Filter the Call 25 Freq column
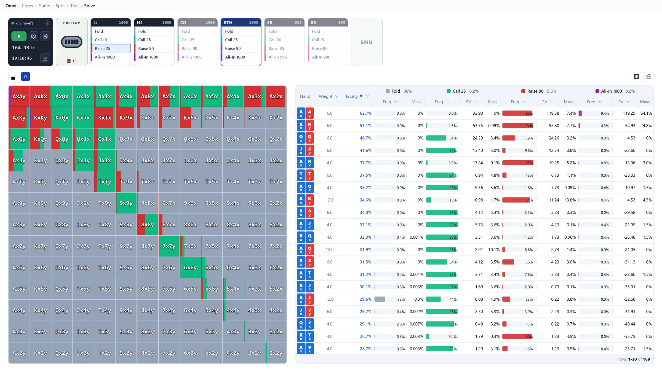Image resolution: width=662 pixels, height=372 pixels. point(448,102)
